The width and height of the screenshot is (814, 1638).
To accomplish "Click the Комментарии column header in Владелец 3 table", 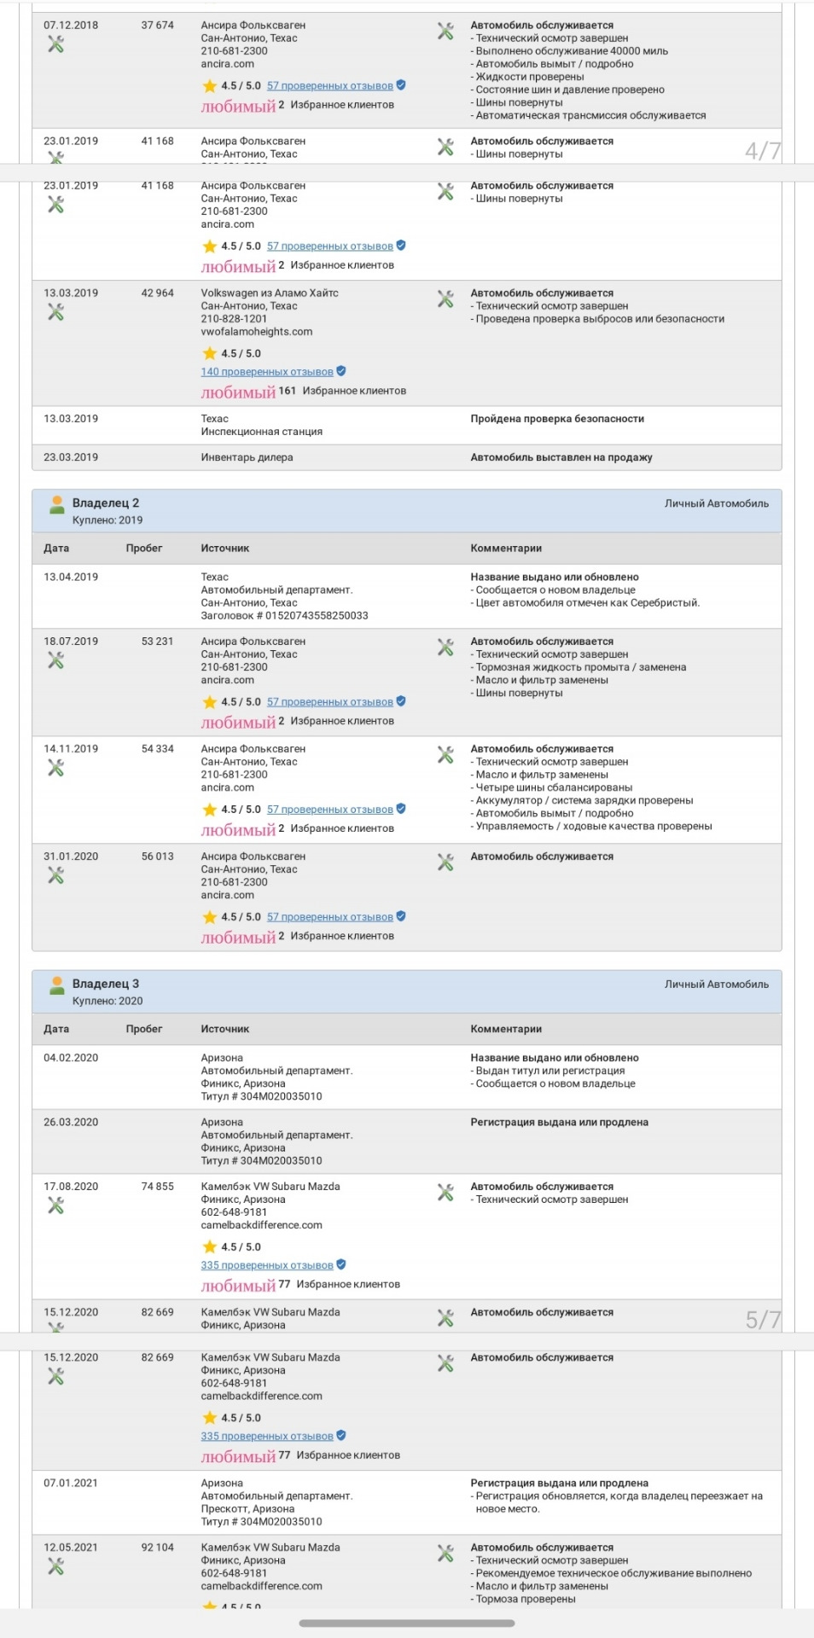I will (506, 1029).
